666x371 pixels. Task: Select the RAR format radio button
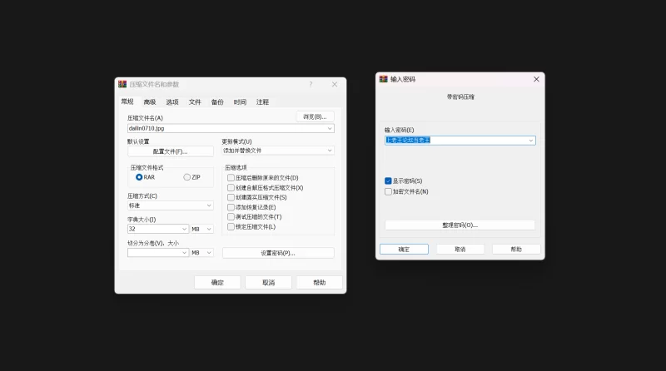click(139, 177)
